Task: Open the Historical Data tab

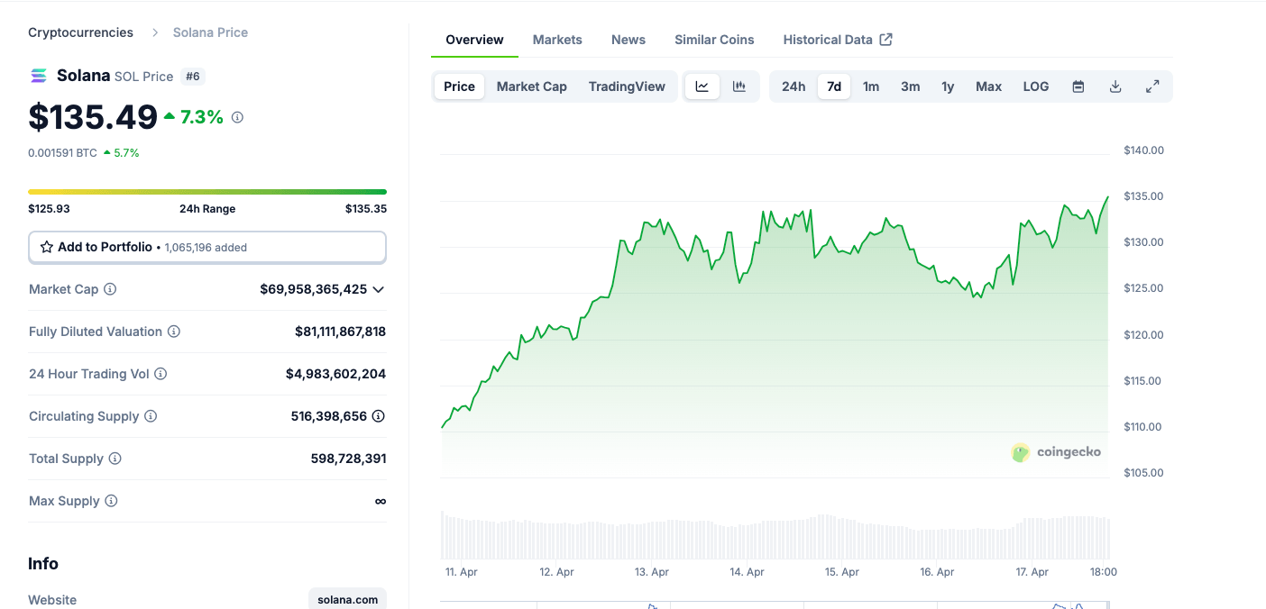Action: pos(827,40)
